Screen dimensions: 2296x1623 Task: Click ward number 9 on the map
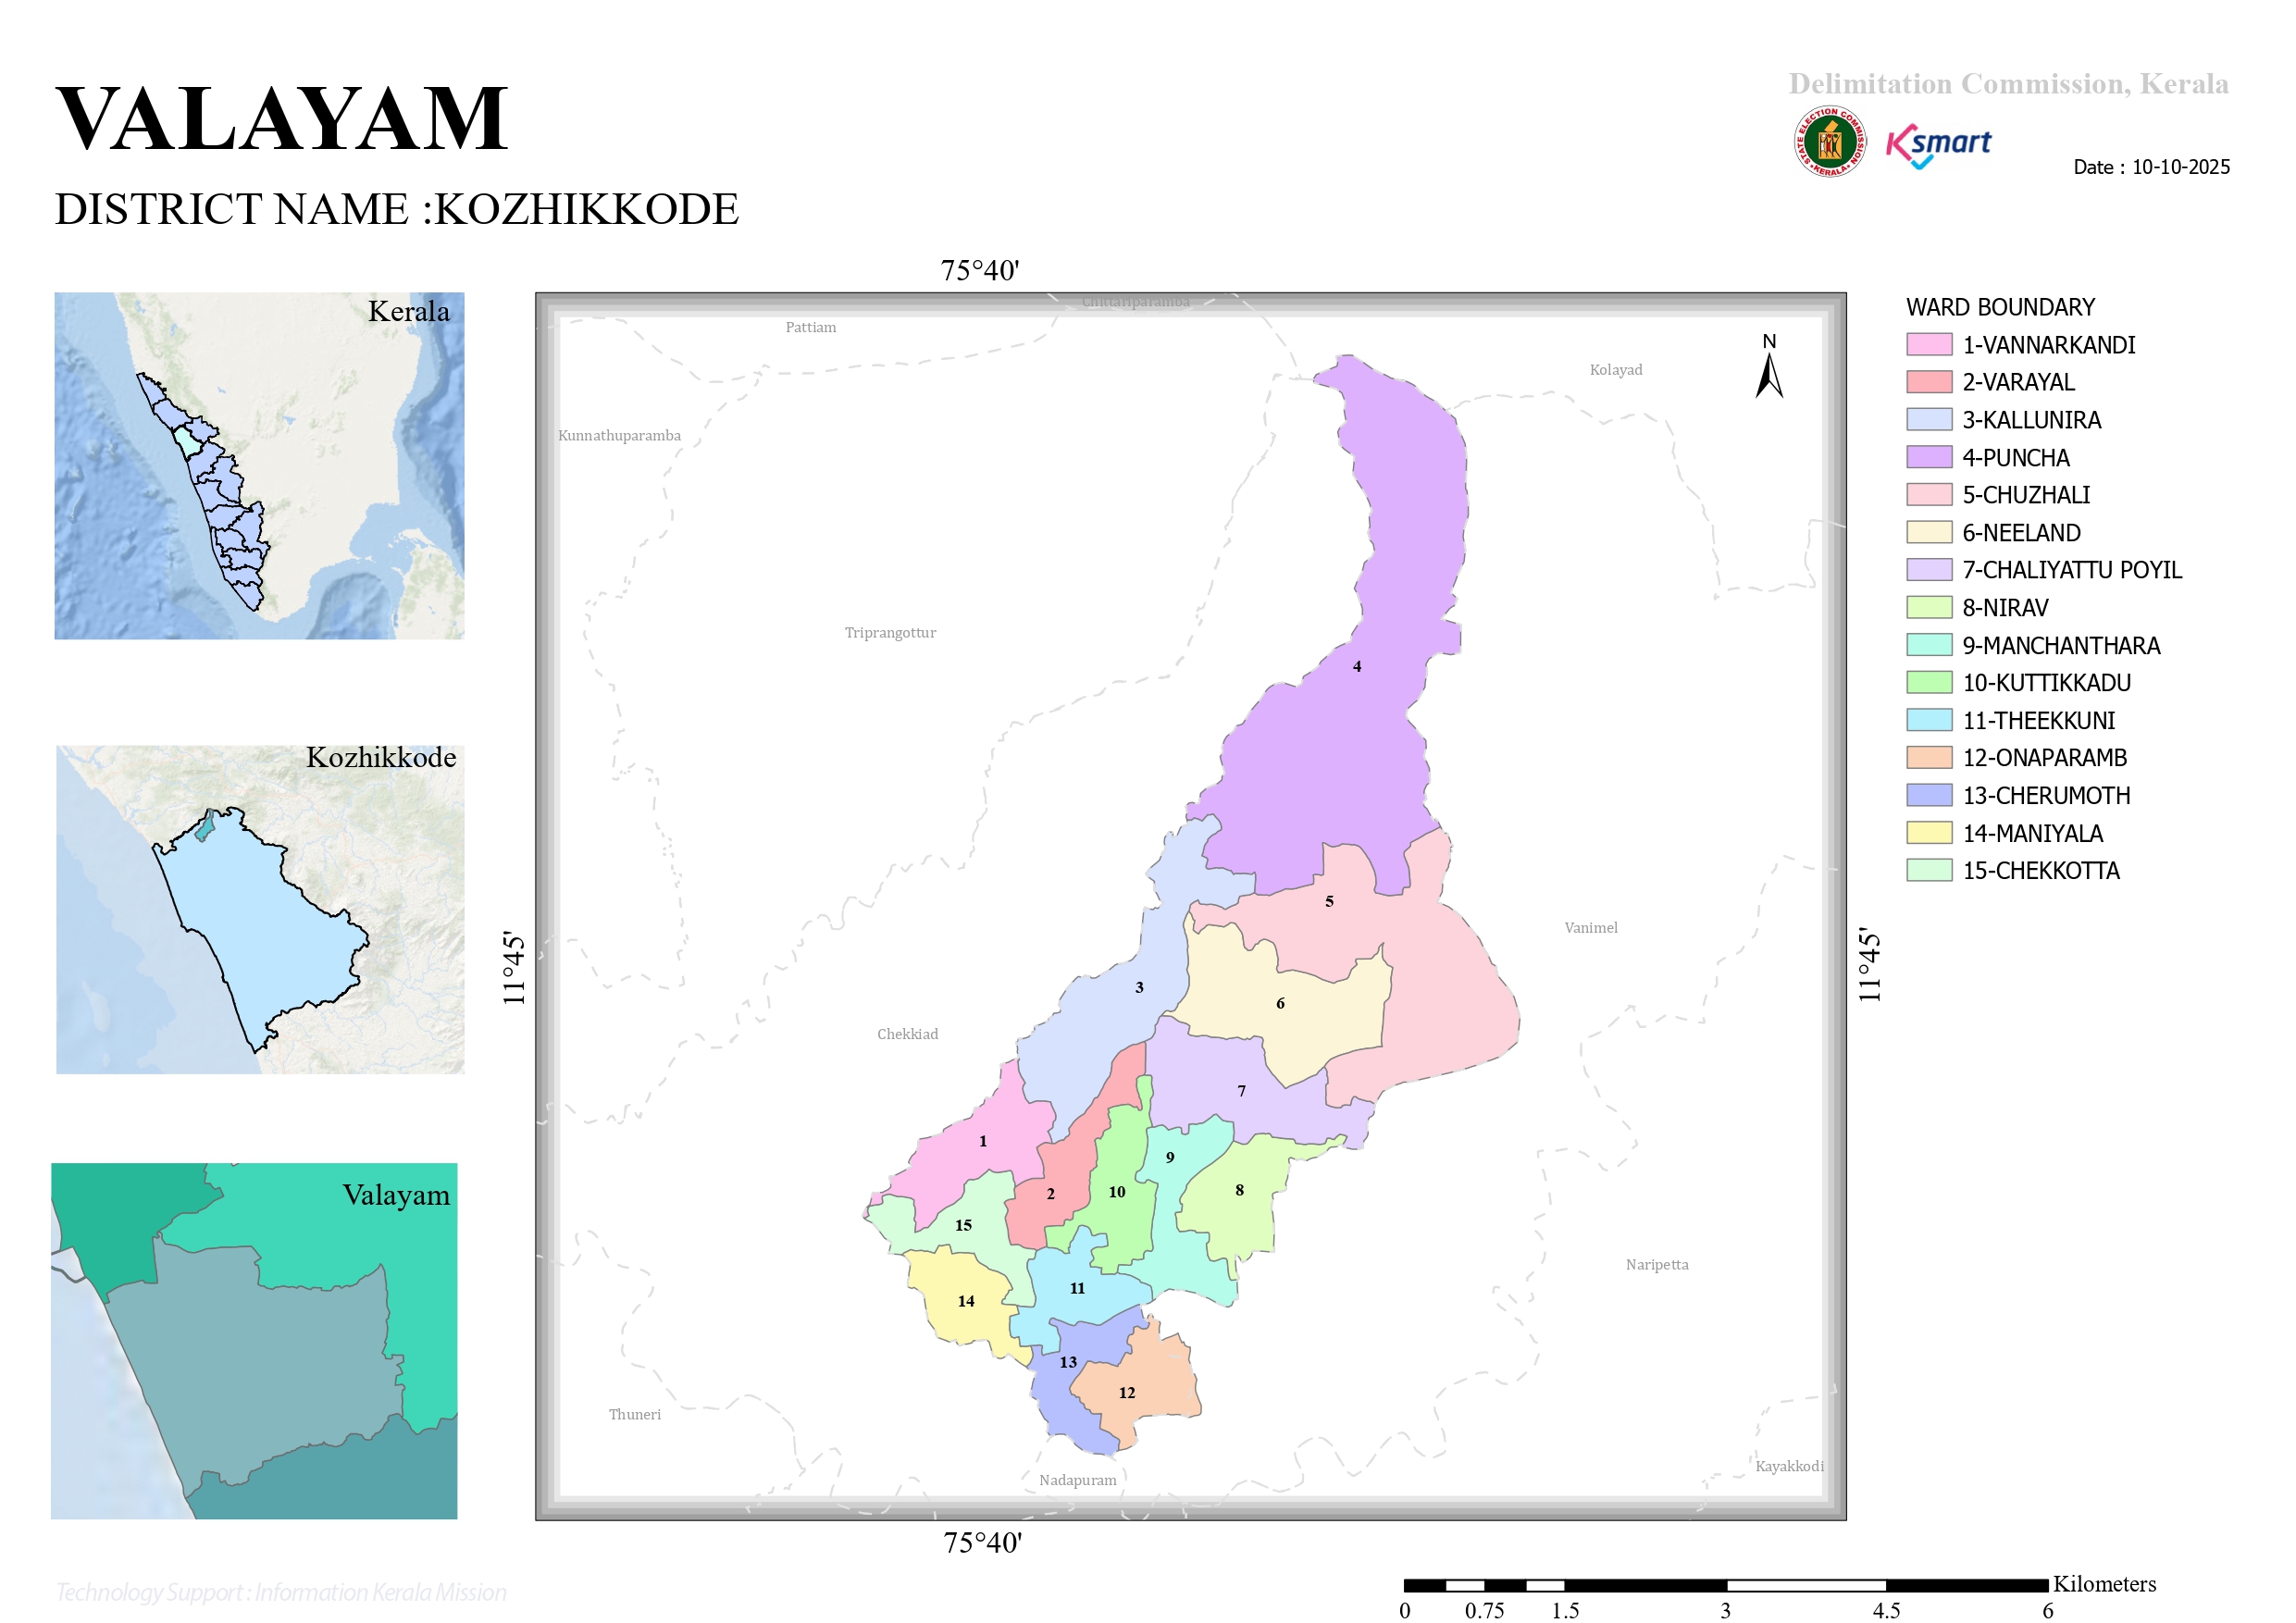[x=1170, y=1158]
